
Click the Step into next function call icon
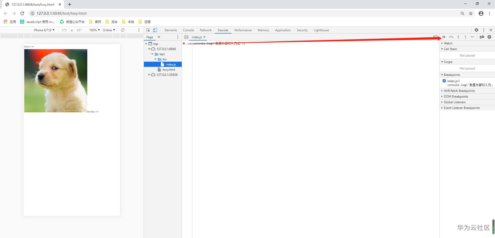coord(458,37)
